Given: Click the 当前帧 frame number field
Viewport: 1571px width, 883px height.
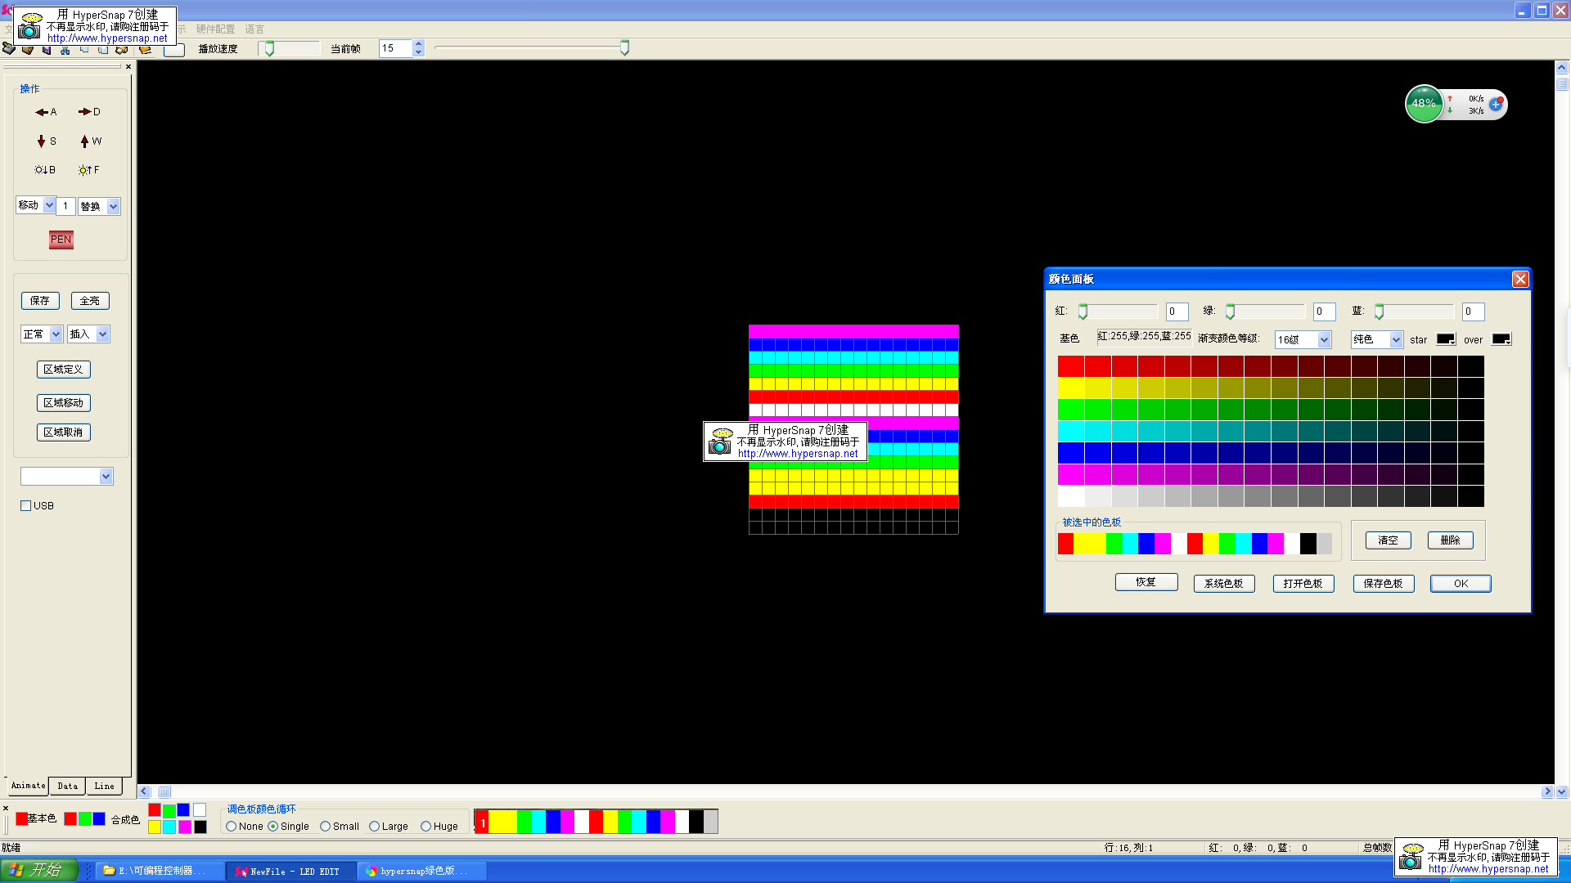Looking at the screenshot, I should 396,49.
